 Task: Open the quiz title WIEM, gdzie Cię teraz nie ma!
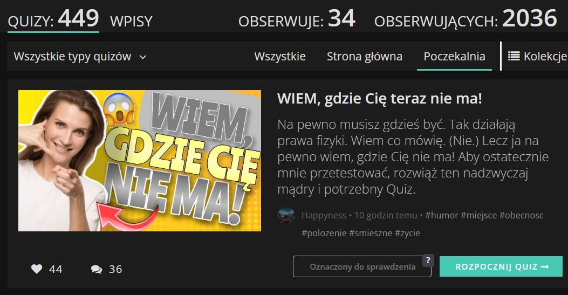point(380,99)
